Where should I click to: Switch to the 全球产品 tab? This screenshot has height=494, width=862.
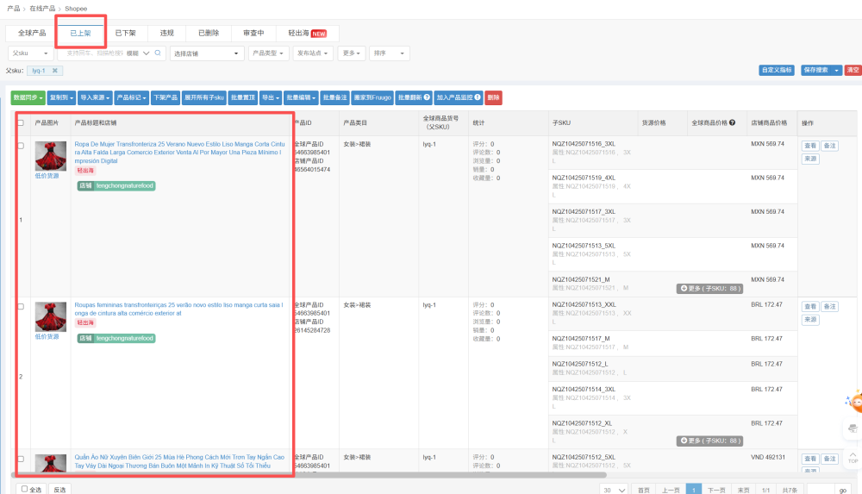pos(32,33)
